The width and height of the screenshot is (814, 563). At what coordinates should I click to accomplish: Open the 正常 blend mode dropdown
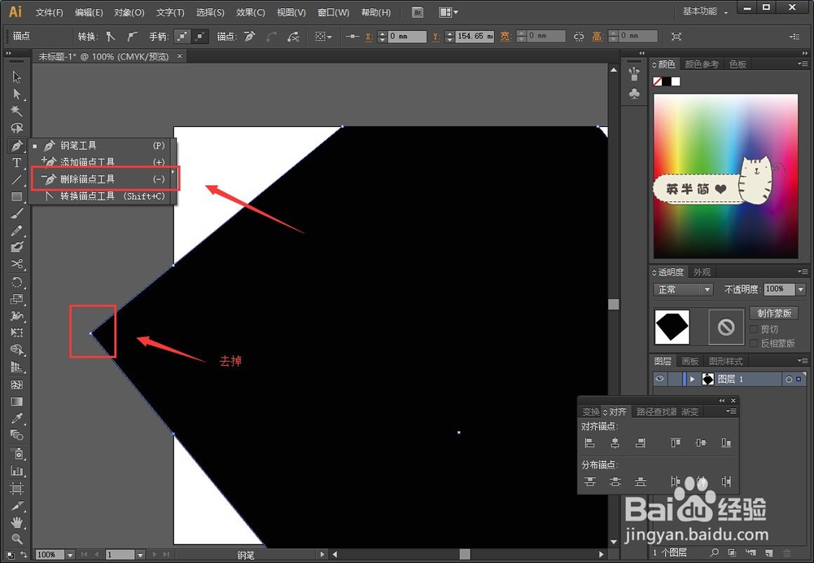click(683, 289)
